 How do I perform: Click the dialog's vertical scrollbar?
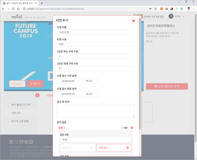point(140,74)
